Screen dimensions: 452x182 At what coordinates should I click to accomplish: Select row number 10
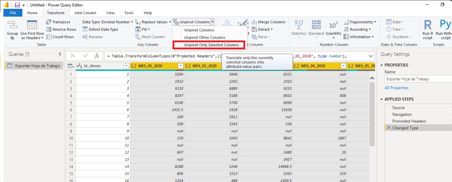(x=71, y=138)
